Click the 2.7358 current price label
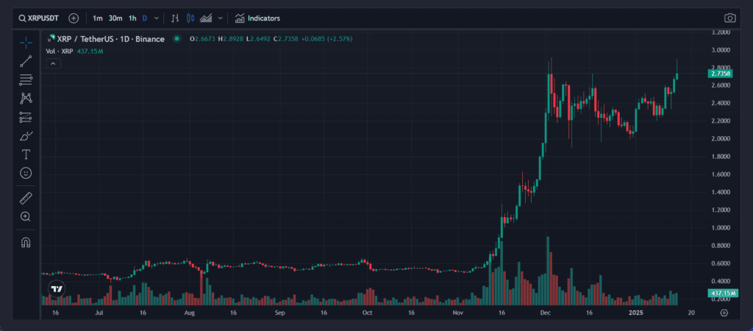Image resolution: width=753 pixels, height=331 pixels. click(x=720, y=74)
